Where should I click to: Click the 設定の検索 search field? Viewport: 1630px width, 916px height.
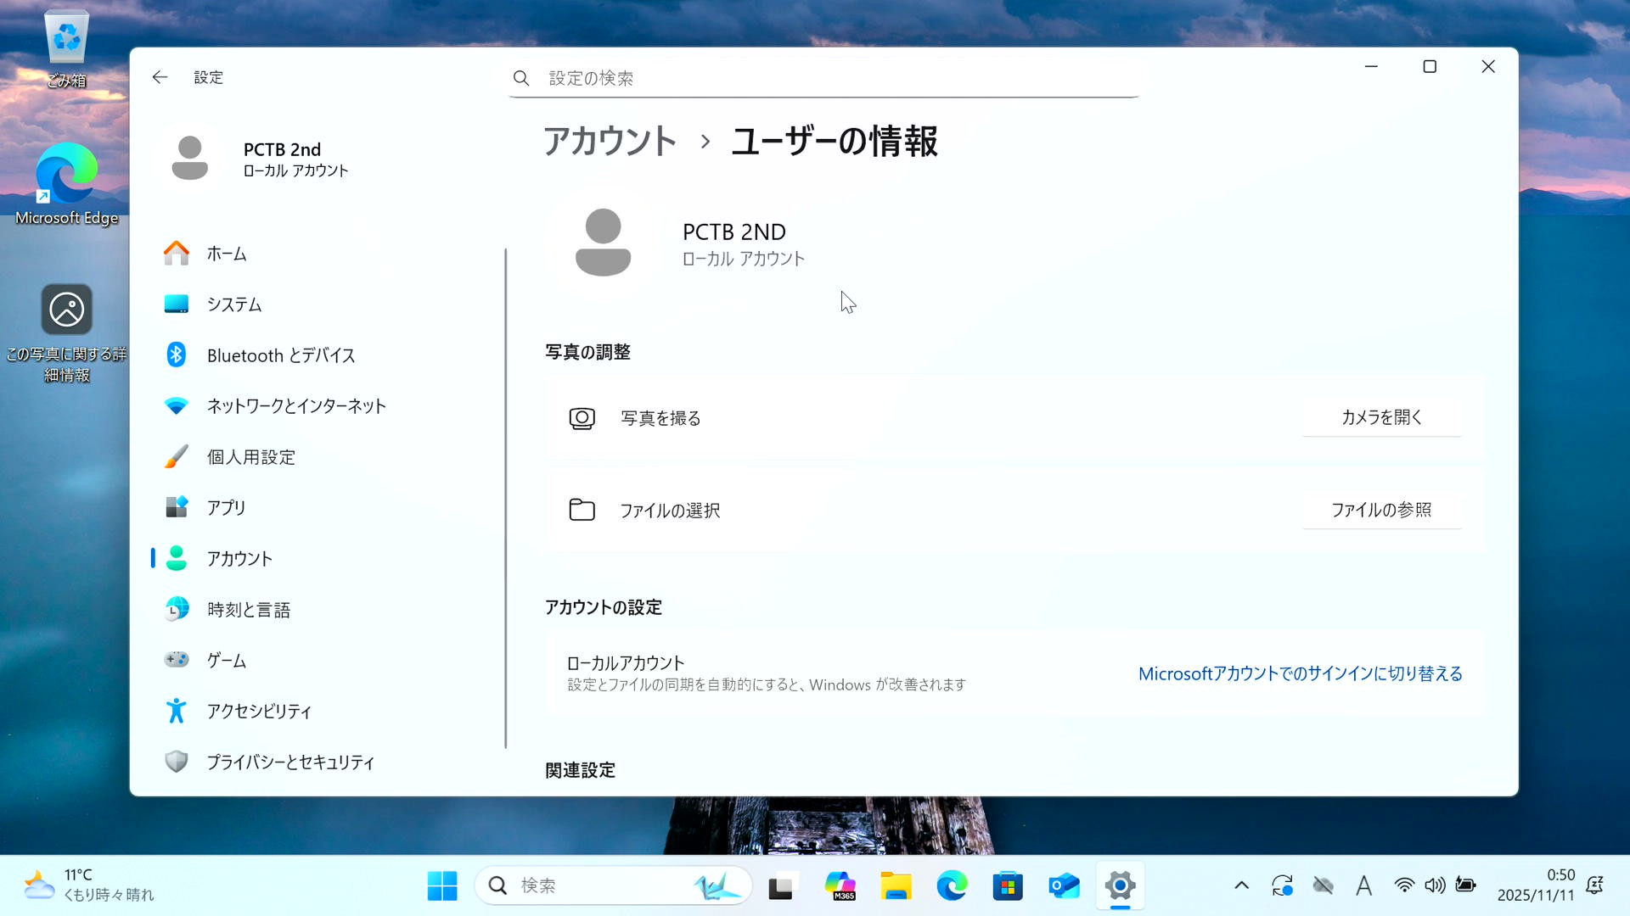point(823,78)
